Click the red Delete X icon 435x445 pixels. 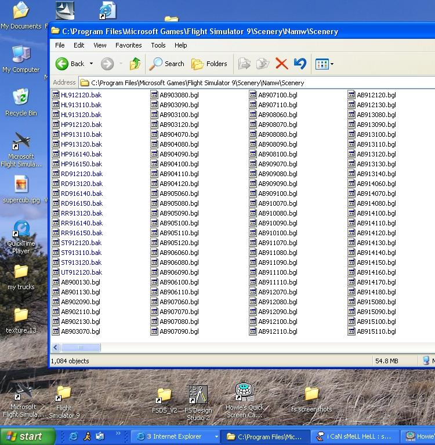281,64
